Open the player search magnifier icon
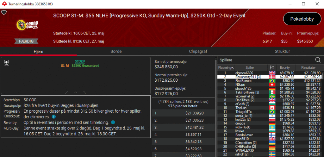Image resolution: width=324 pixels, height=157 pixels. (x=318, y=60)
